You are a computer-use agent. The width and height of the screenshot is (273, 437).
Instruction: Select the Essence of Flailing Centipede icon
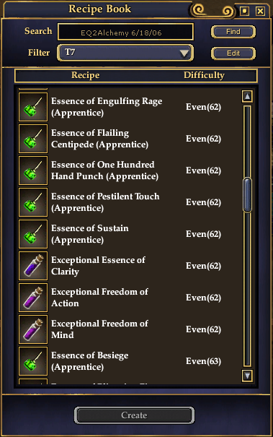33,139
